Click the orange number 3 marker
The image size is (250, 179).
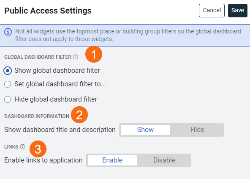coord(38,149)
